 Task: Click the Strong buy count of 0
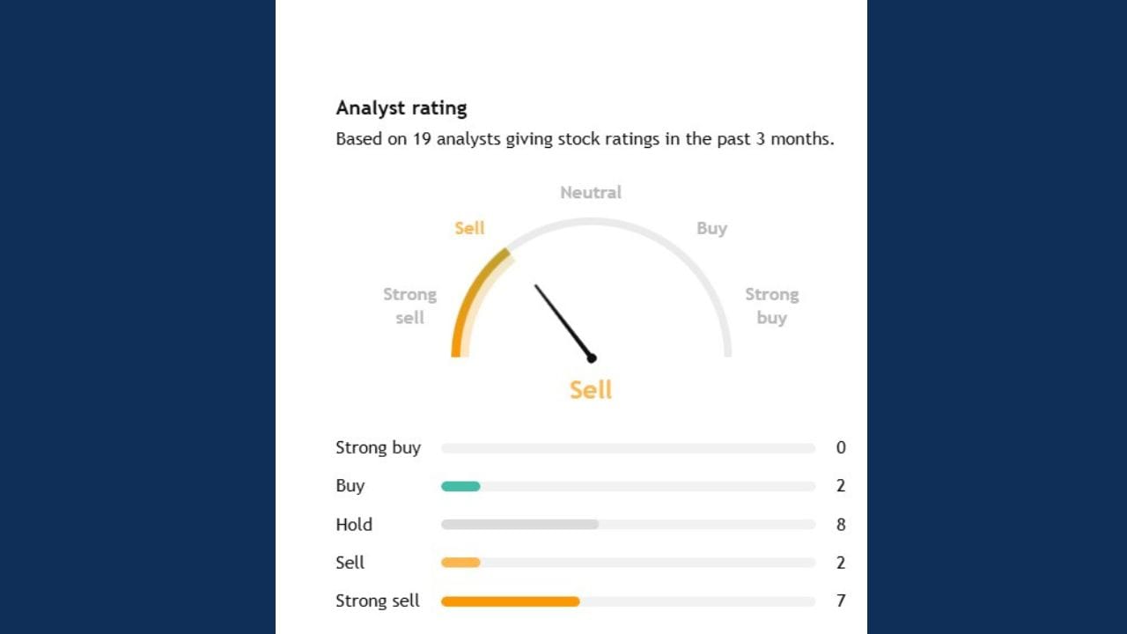841,448
